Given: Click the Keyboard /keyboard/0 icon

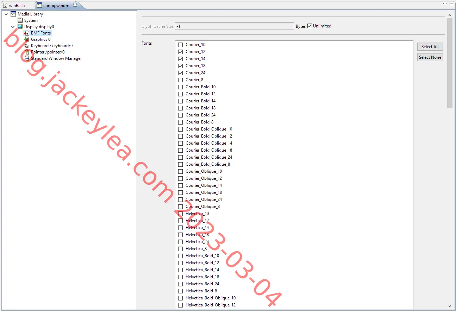Looking at the screenshot, I should coord(26,46).
